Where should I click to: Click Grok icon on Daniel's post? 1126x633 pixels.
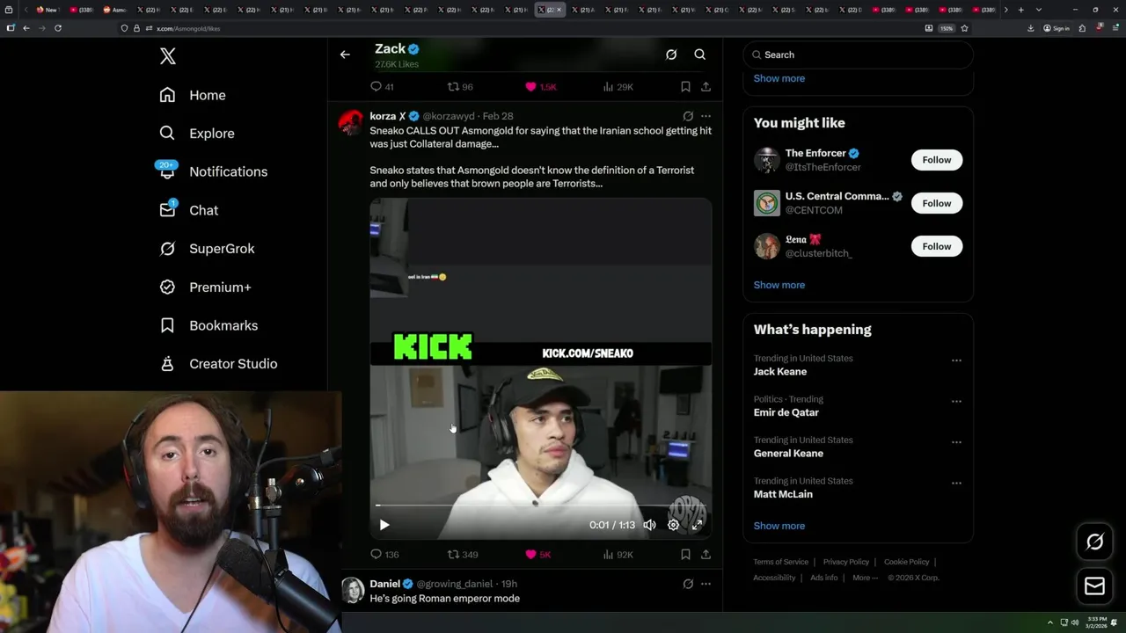point(688,584)
